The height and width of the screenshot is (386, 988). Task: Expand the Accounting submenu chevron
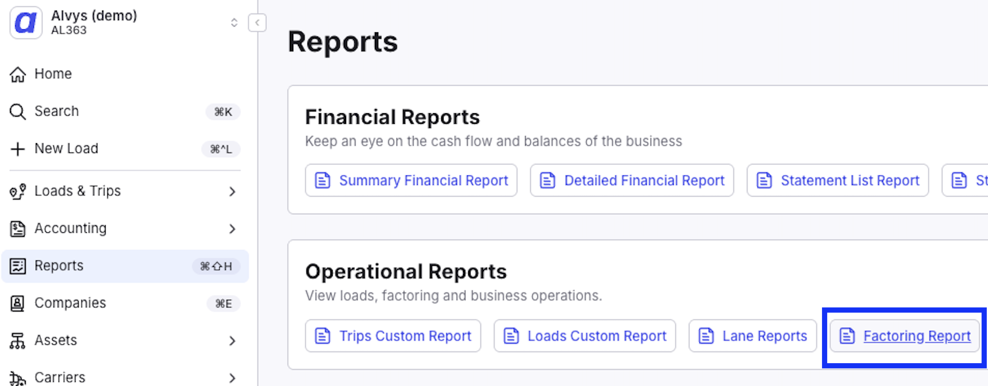point(232,229)
